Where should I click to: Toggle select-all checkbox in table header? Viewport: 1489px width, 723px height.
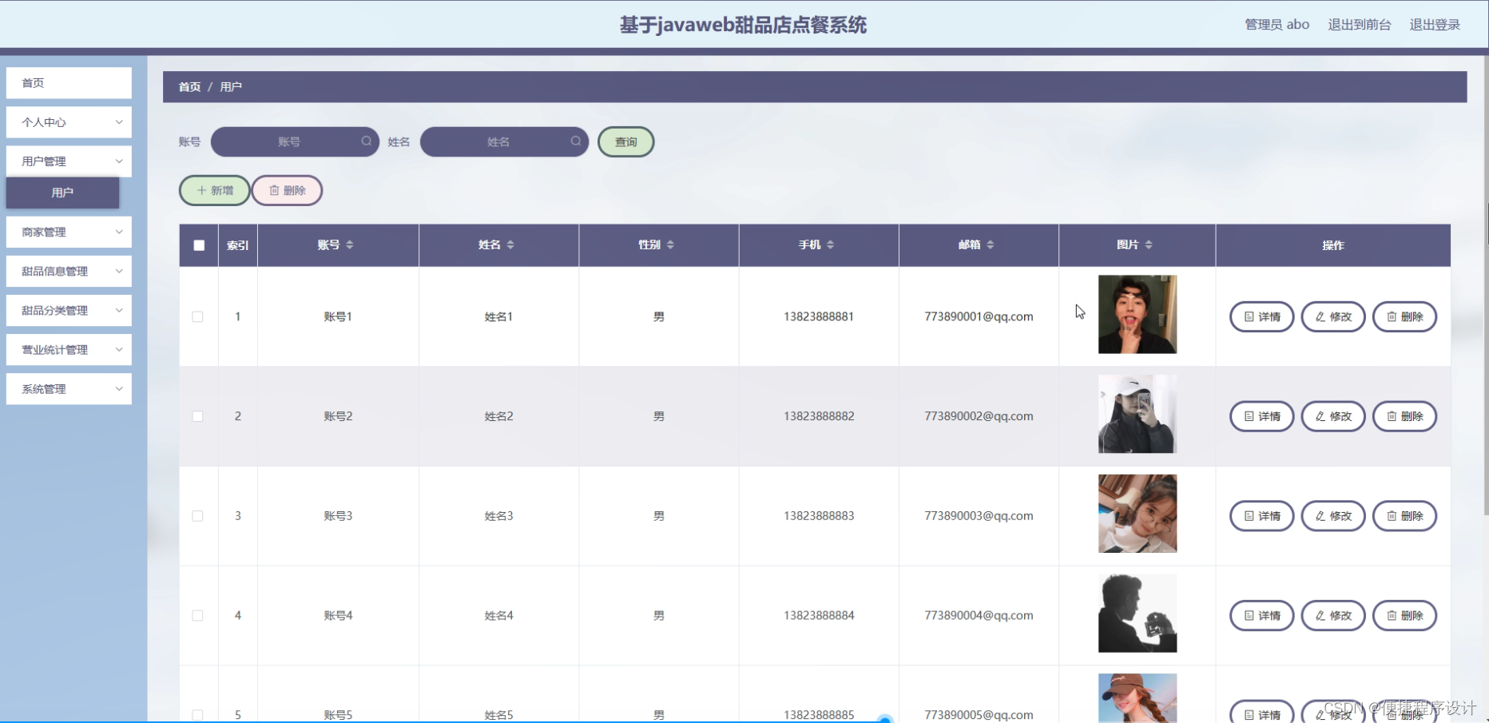(x=199, y=245)
